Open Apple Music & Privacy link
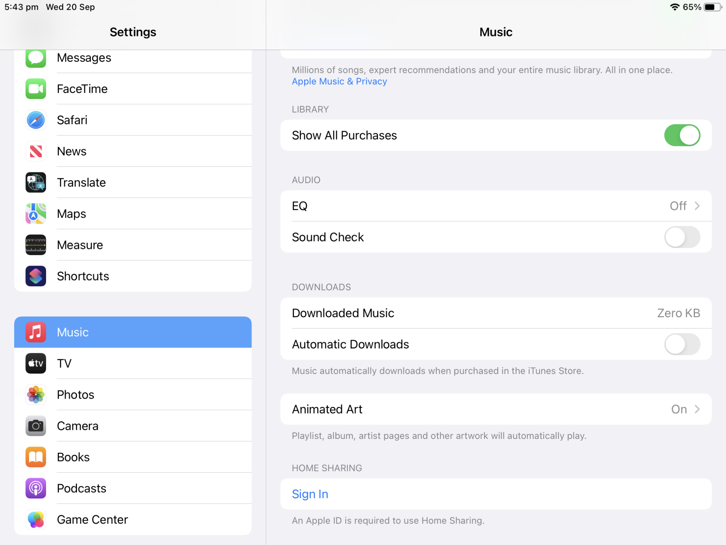This screenshot has height=545, width=726. click(339, 81)
